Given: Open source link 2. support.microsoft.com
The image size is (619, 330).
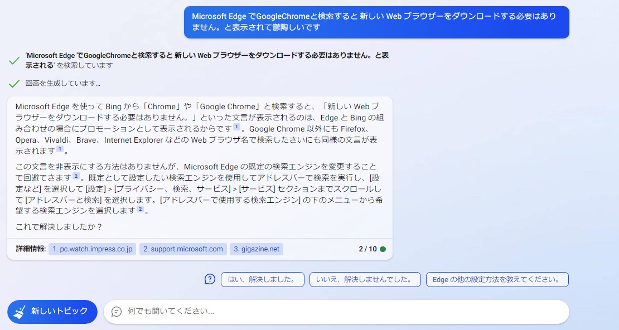Looking at the screenshot, I should point(183,249).
